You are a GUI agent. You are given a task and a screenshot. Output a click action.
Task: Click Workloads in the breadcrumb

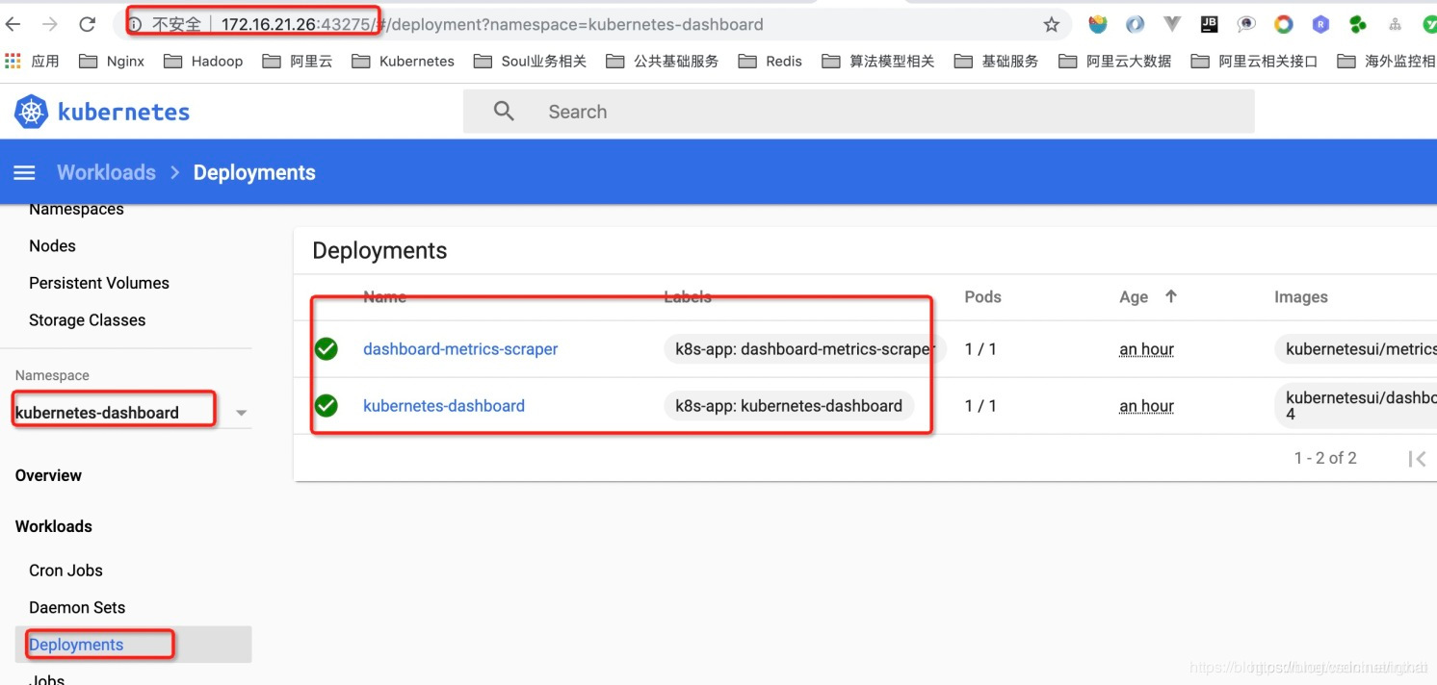coord(106,172)
